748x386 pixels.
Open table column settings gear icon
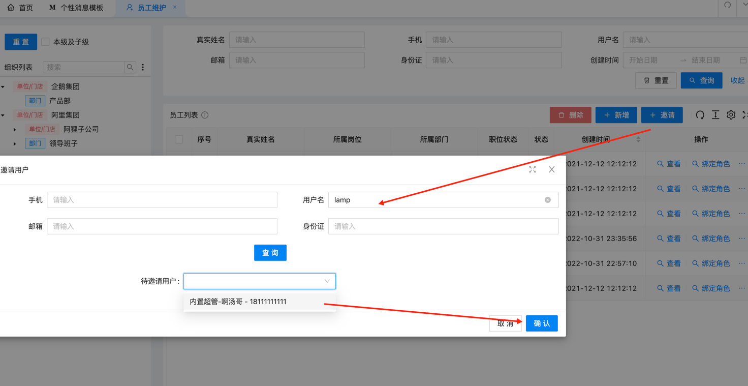pyautogui.click(x=731, y=115)
